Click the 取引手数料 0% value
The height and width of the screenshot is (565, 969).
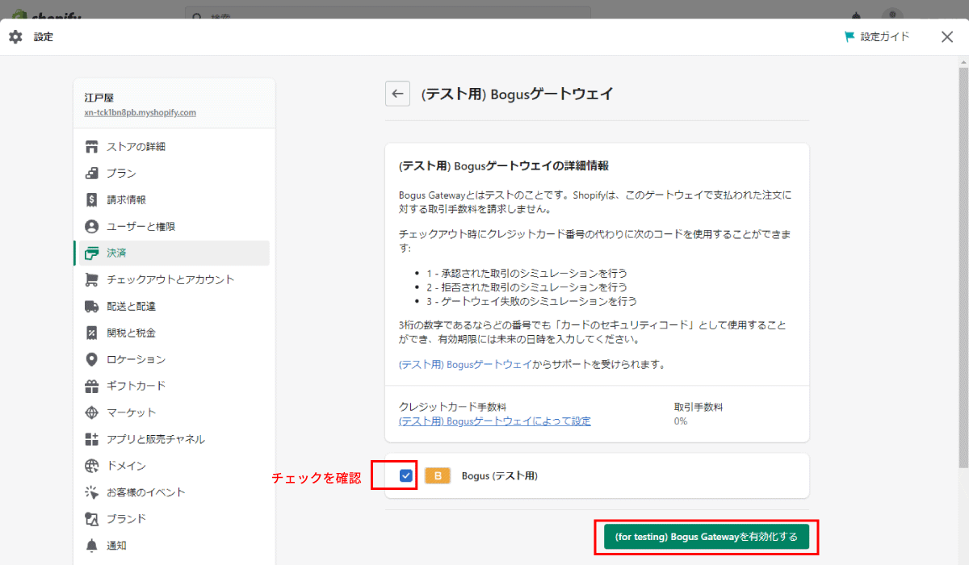pos(681,421)
